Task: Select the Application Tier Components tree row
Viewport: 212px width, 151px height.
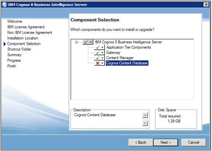Action: [129, 47]
